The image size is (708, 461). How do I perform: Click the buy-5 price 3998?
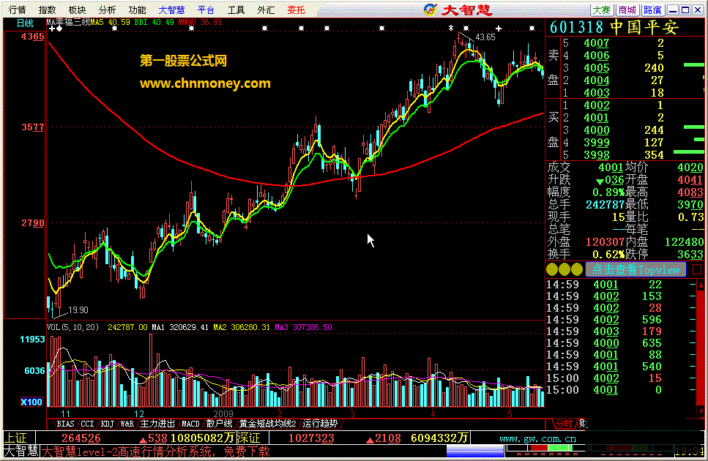coord(596,155)
